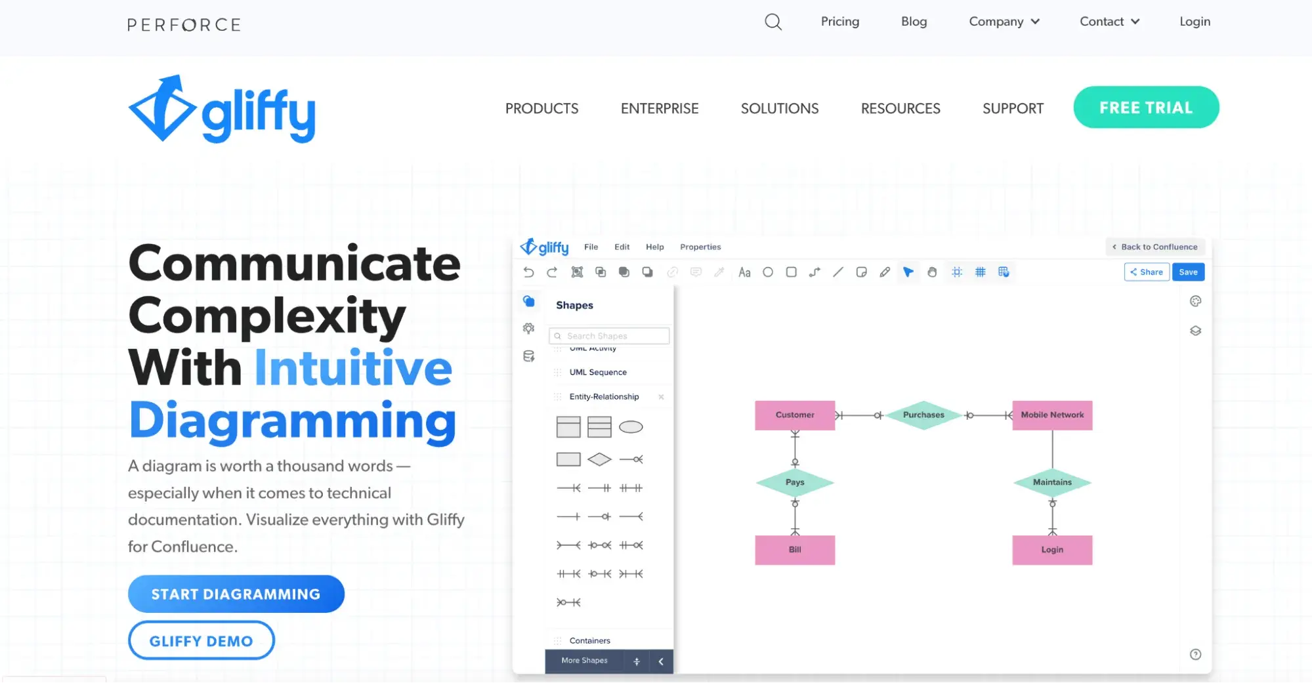This screenshot has width=1312, height=683.
Task: Open PRODUCTS in main navigation
Action: [x=542, y=108]
